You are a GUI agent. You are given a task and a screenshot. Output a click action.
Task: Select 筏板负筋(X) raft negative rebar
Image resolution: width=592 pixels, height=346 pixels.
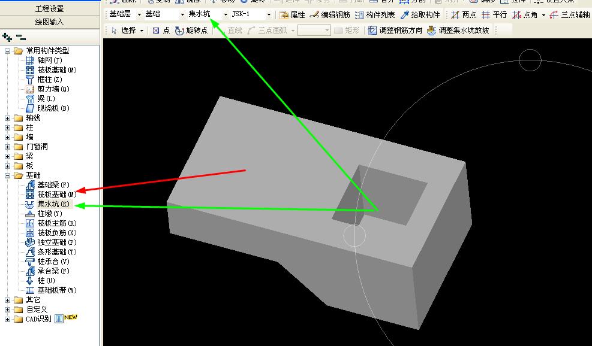52,233
